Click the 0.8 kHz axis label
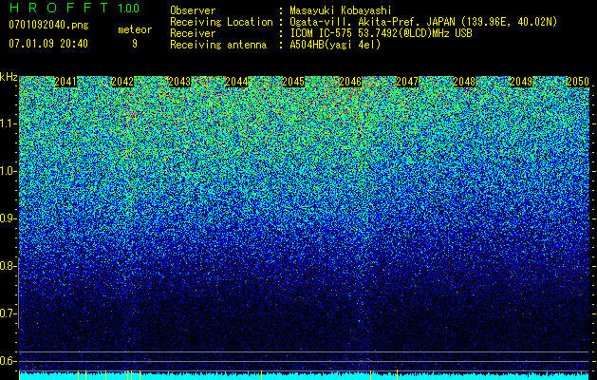Screen dimensions: 597x380 [x=8, y=266]
